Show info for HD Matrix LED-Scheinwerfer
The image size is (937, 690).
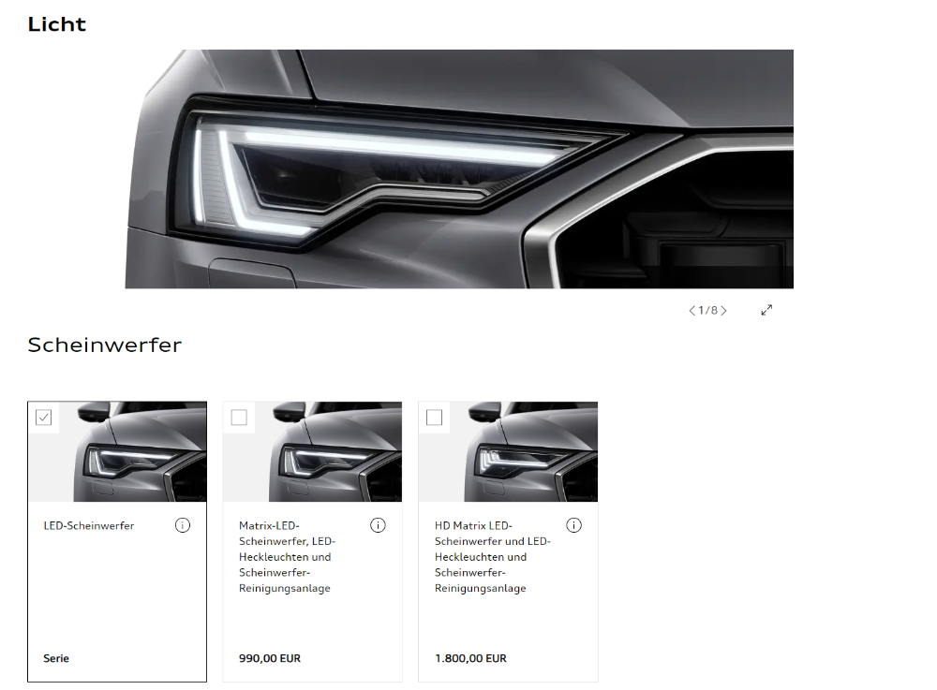[573, 525]
